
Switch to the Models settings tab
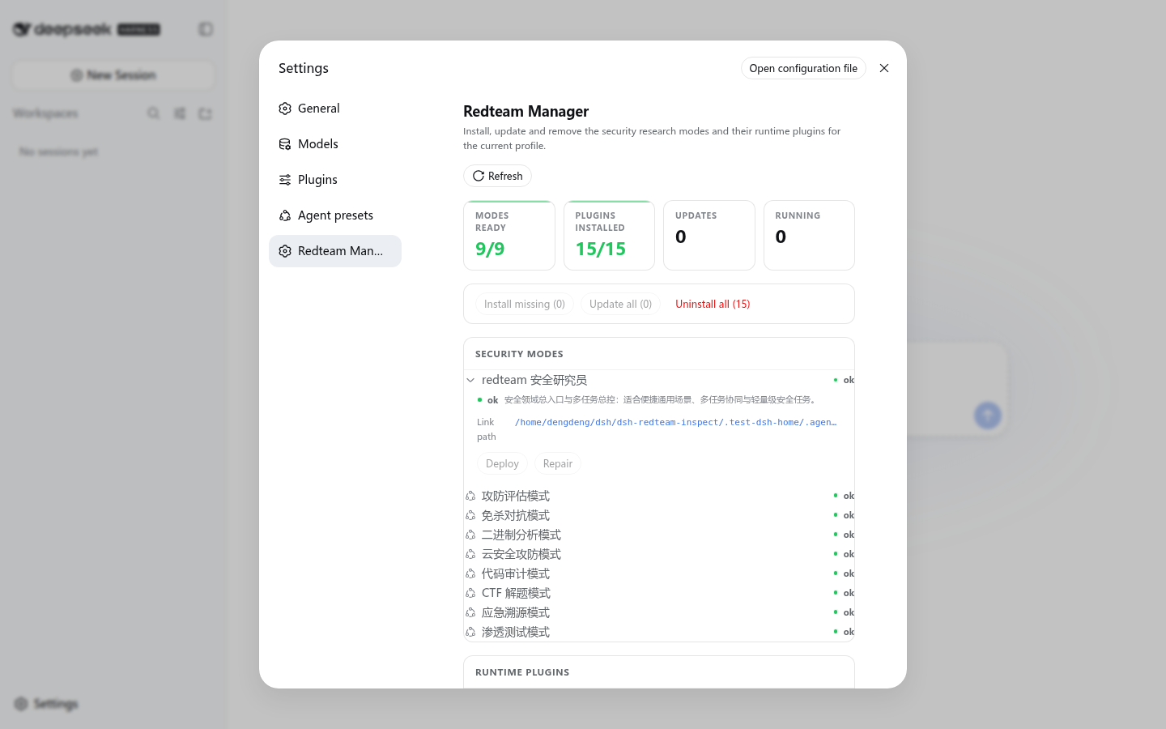pyautogui.click(x=335, y=144)
